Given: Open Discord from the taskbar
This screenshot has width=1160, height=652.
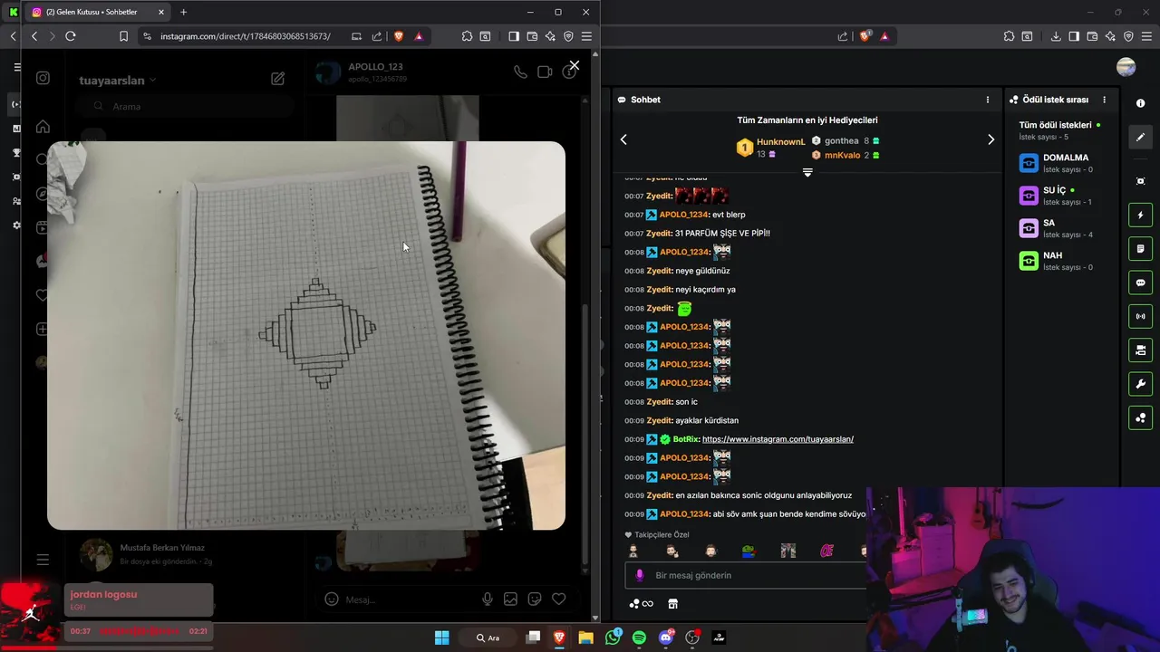Looking at the screenshot, I should tap(666, 638).
